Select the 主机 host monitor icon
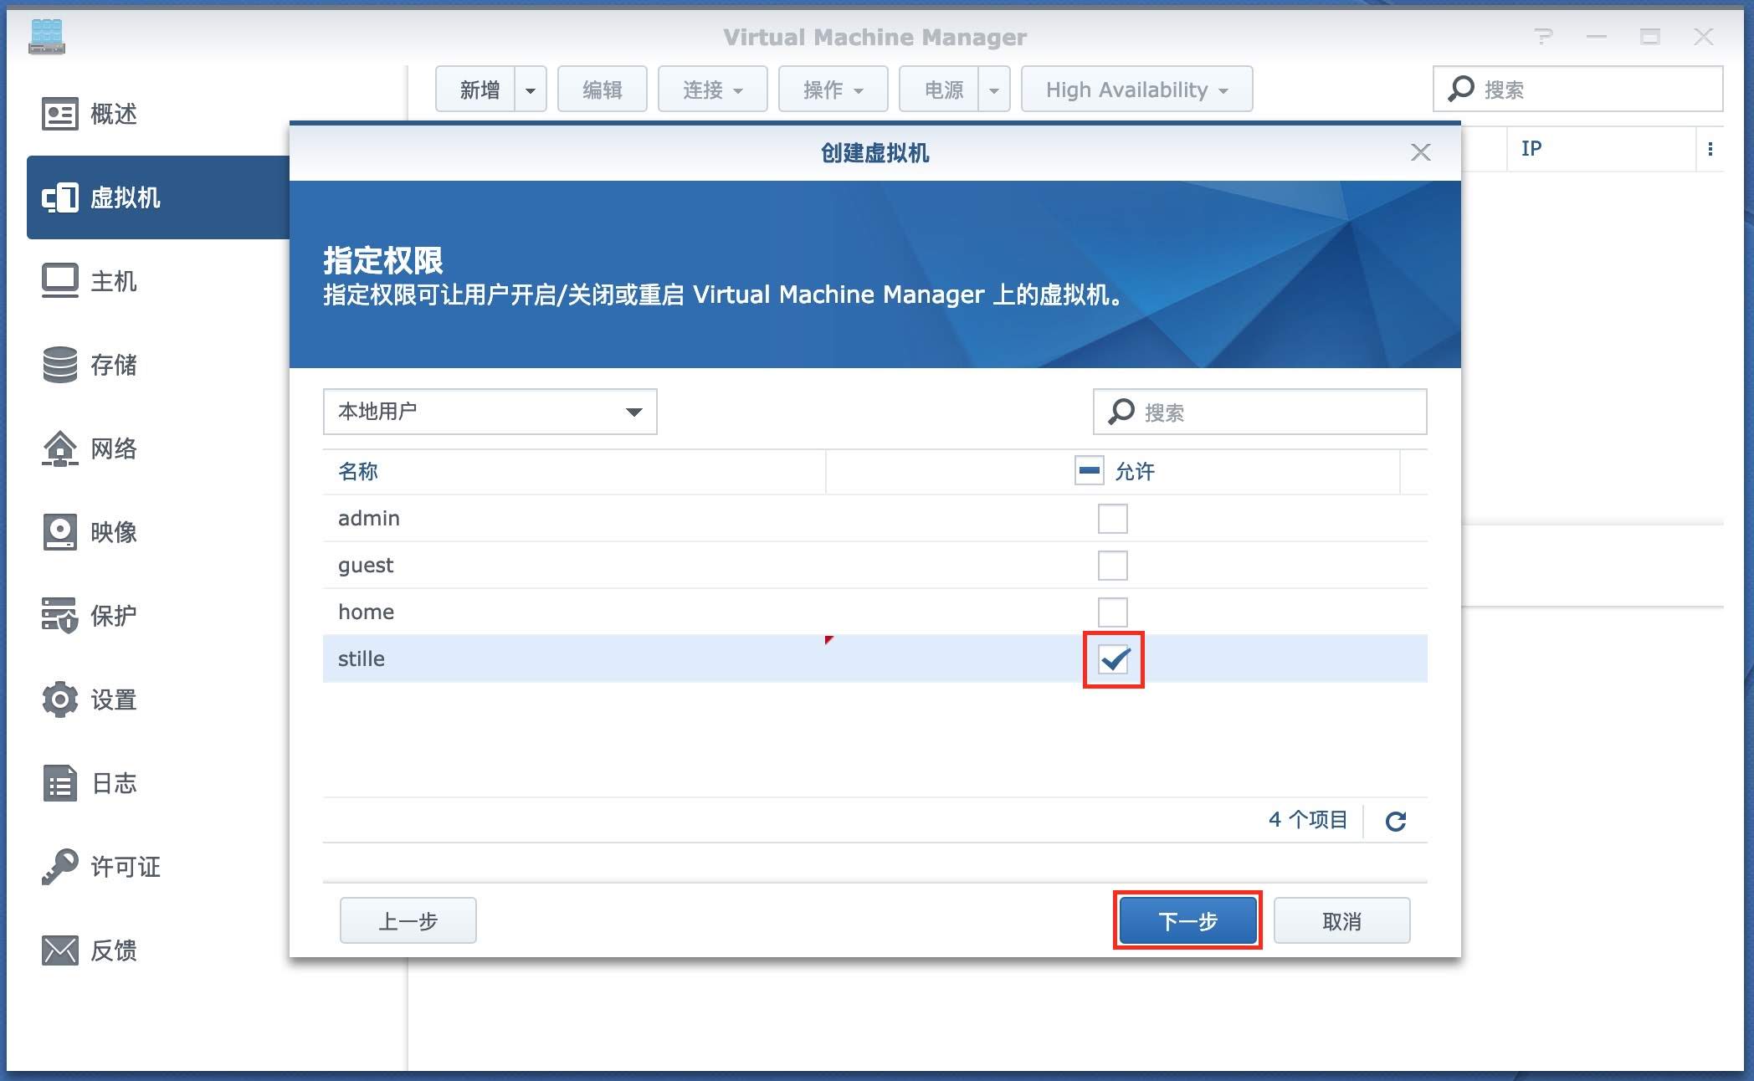Screen dimensions: 1754x1081 60,281
